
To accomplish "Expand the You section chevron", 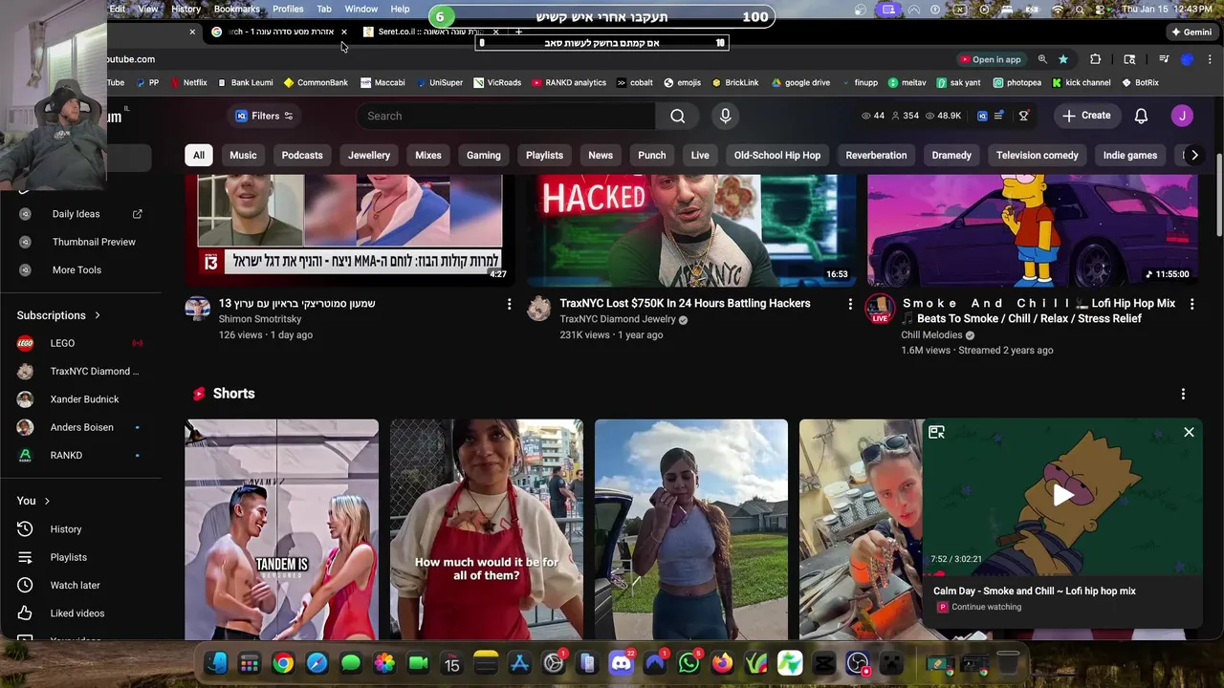I will pyautogui.click(x=46, y=501).
